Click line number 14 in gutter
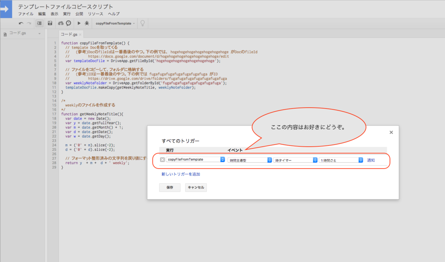 54,101
